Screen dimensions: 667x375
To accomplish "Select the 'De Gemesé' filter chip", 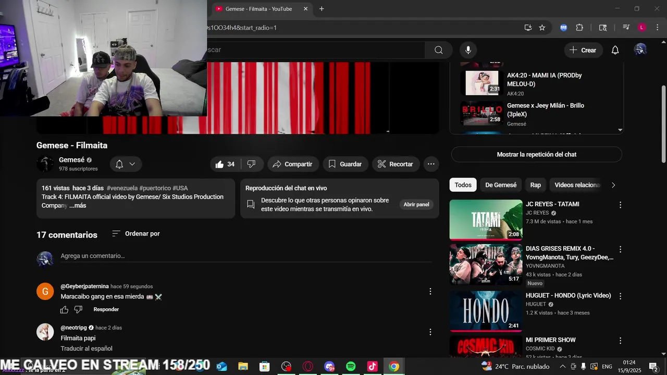I will click(x=501, y=185).
